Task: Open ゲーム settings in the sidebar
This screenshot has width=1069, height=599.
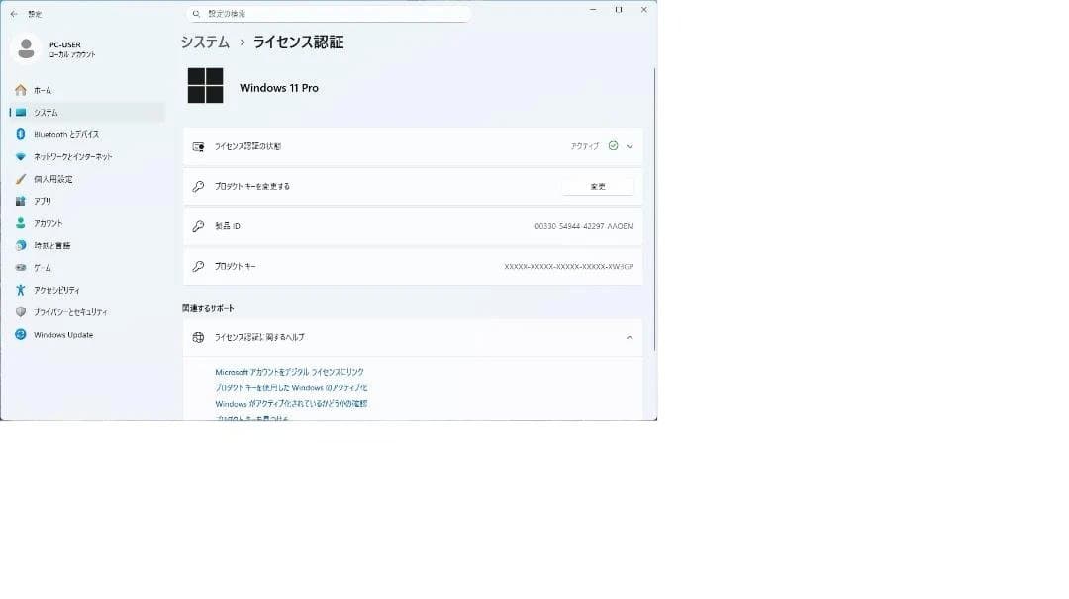Action: tap(43, 268)
